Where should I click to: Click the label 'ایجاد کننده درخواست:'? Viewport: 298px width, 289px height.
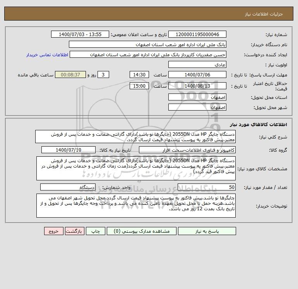click(265, 55)
